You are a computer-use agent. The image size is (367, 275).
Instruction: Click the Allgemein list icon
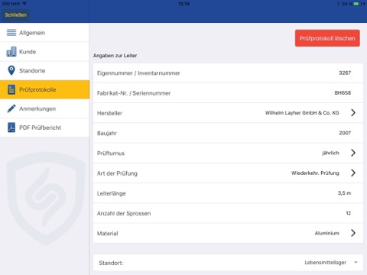pyautogui.click(x=11, y=33)
